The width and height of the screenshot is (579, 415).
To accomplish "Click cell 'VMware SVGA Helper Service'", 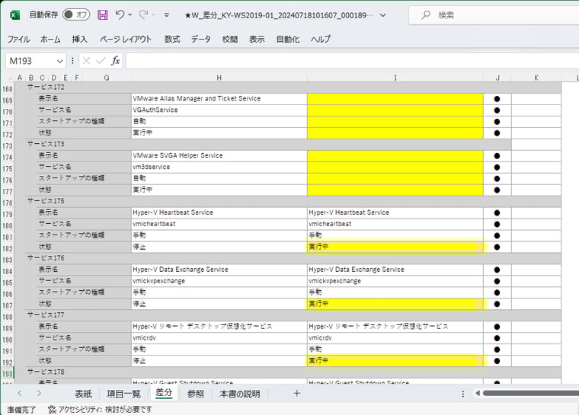I will 219,155.
